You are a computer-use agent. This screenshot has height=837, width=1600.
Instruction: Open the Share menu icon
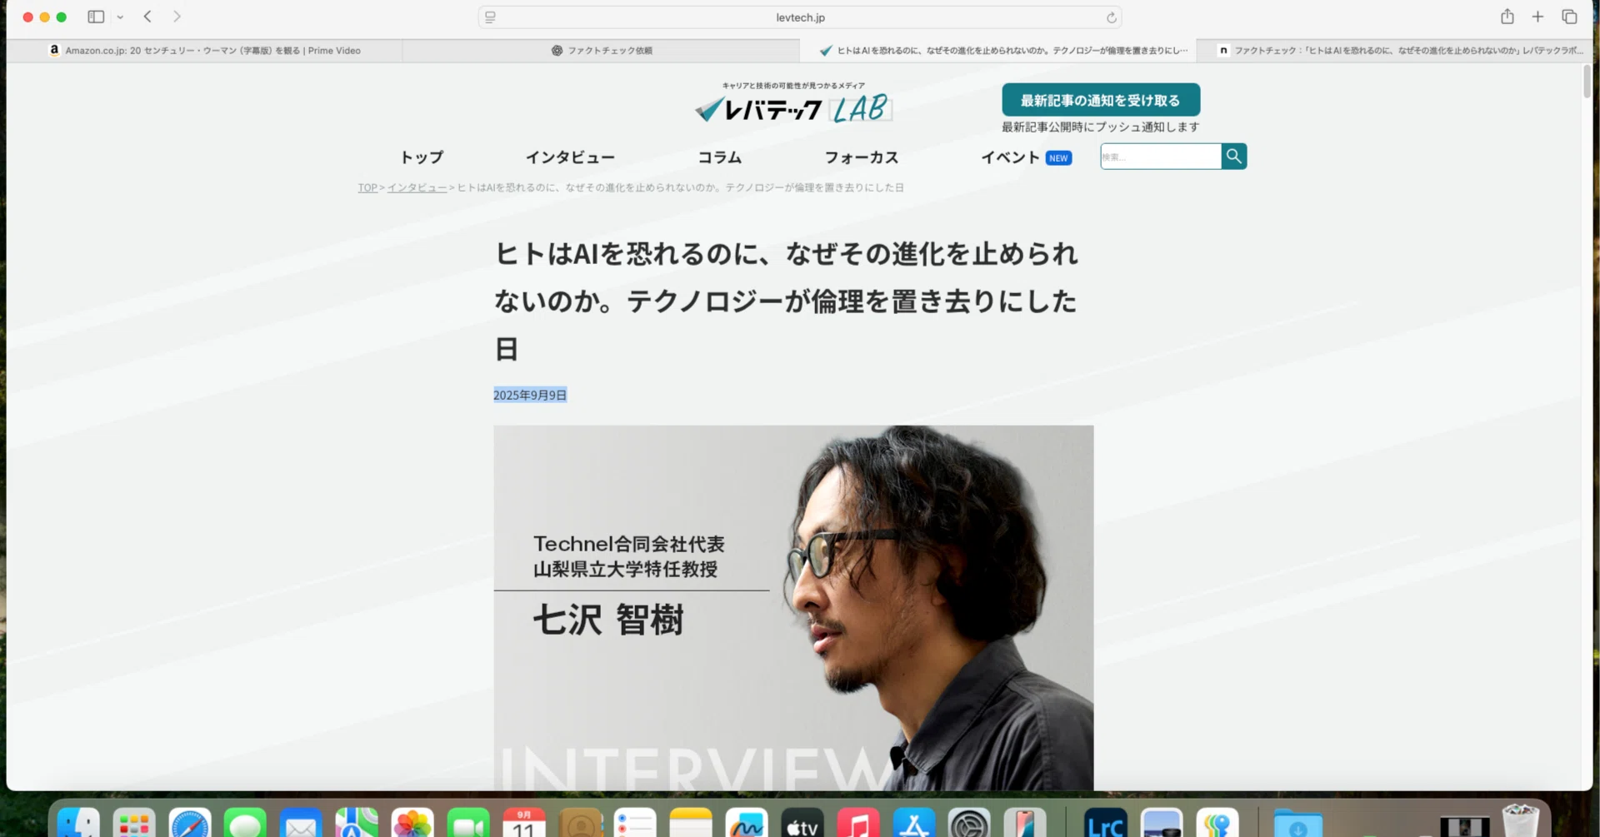1507,17
